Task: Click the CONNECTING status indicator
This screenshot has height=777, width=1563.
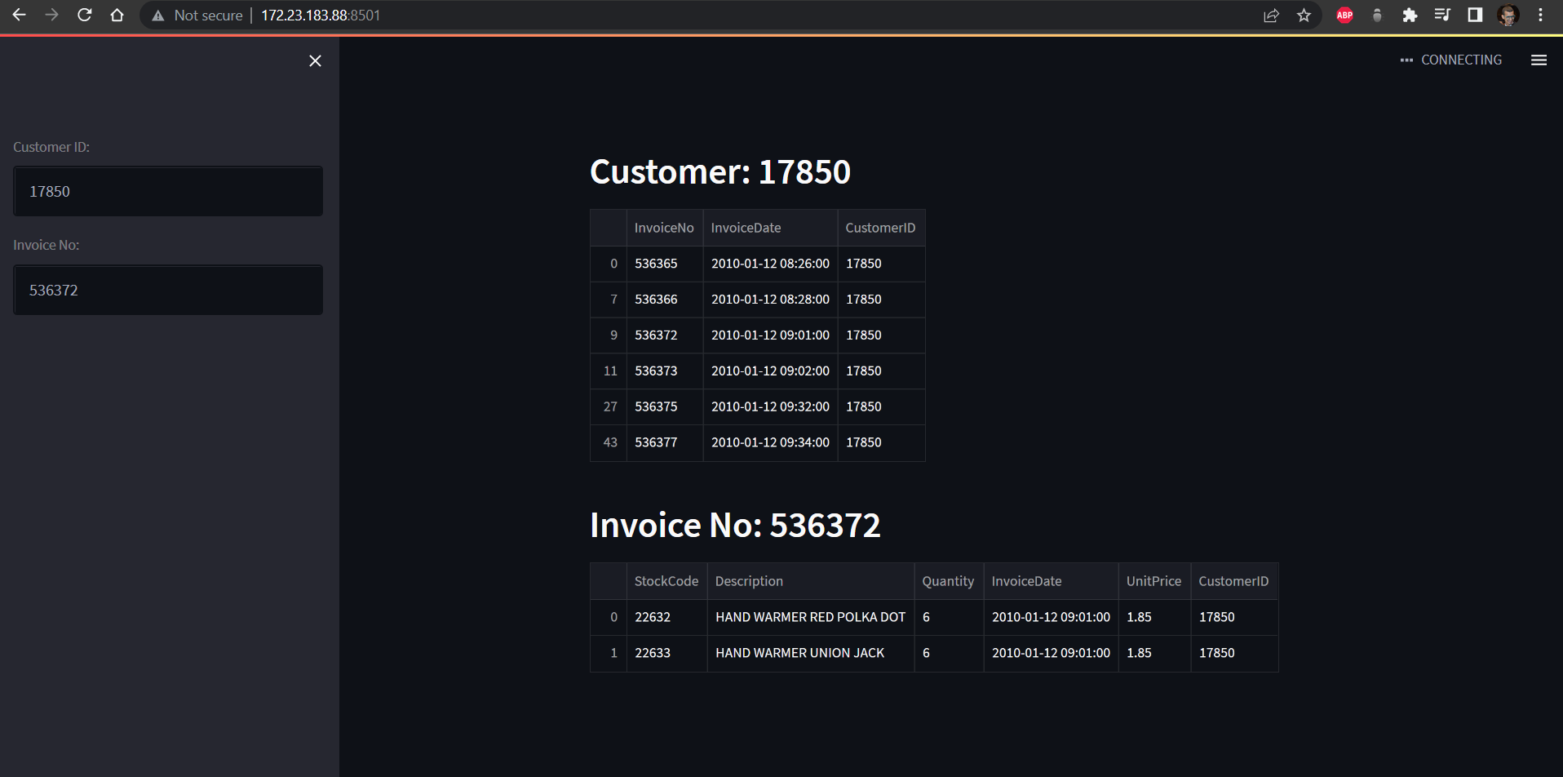Action: [x=1460, y=60]
